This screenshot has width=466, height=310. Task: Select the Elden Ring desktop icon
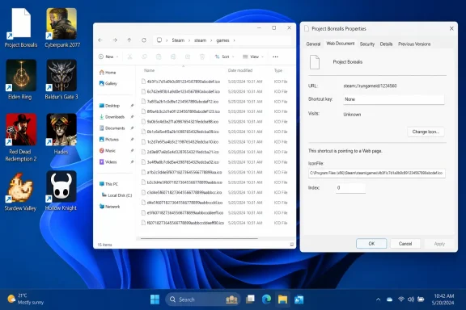[x=20, y=80]
